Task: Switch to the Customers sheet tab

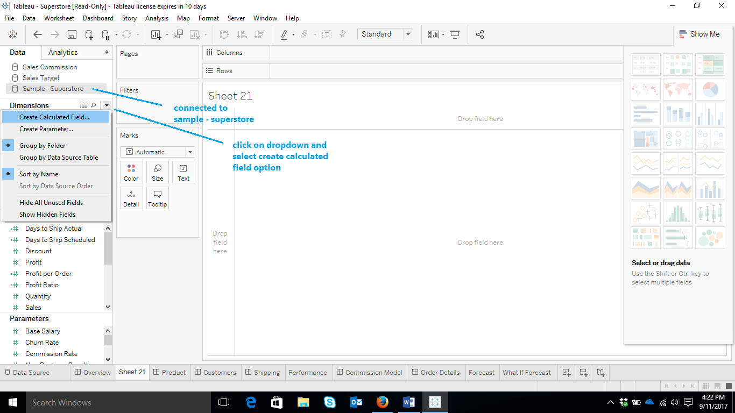Action: pyautogui.click(x=215, y=372)
